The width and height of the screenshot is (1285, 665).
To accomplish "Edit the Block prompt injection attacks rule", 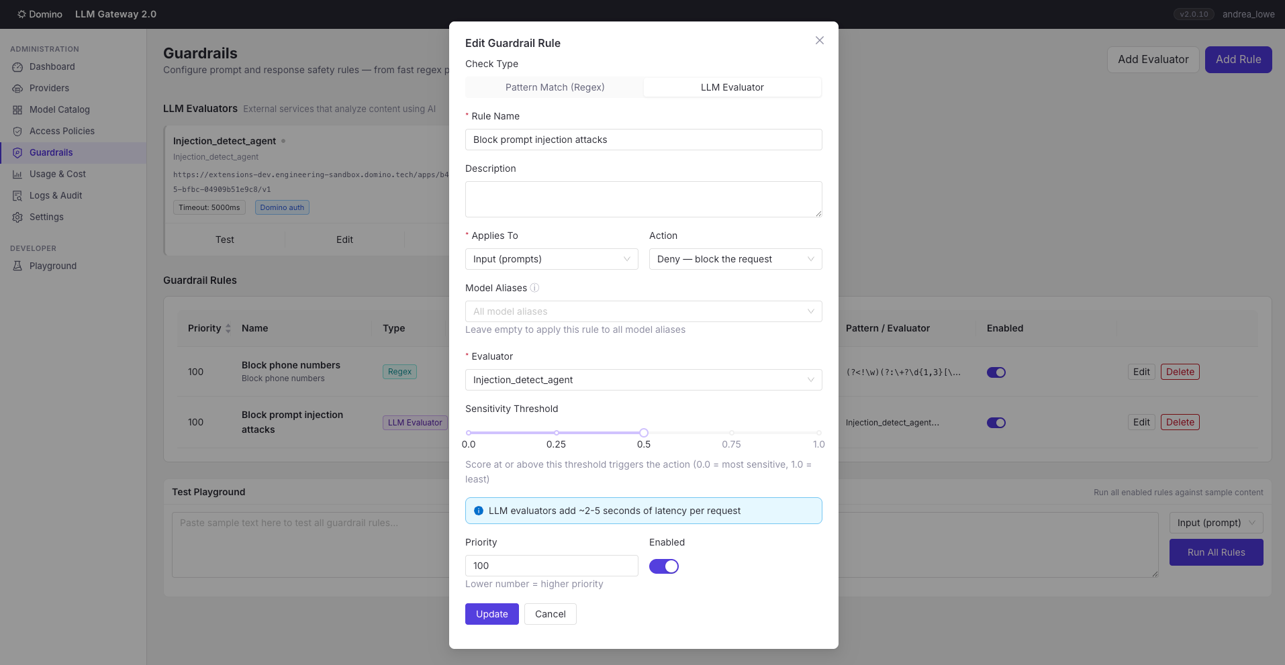I will point(1141,422).
